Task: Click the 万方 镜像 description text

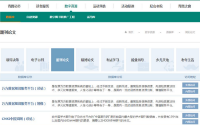Action: pyautogui.click(x=113, y=103)
